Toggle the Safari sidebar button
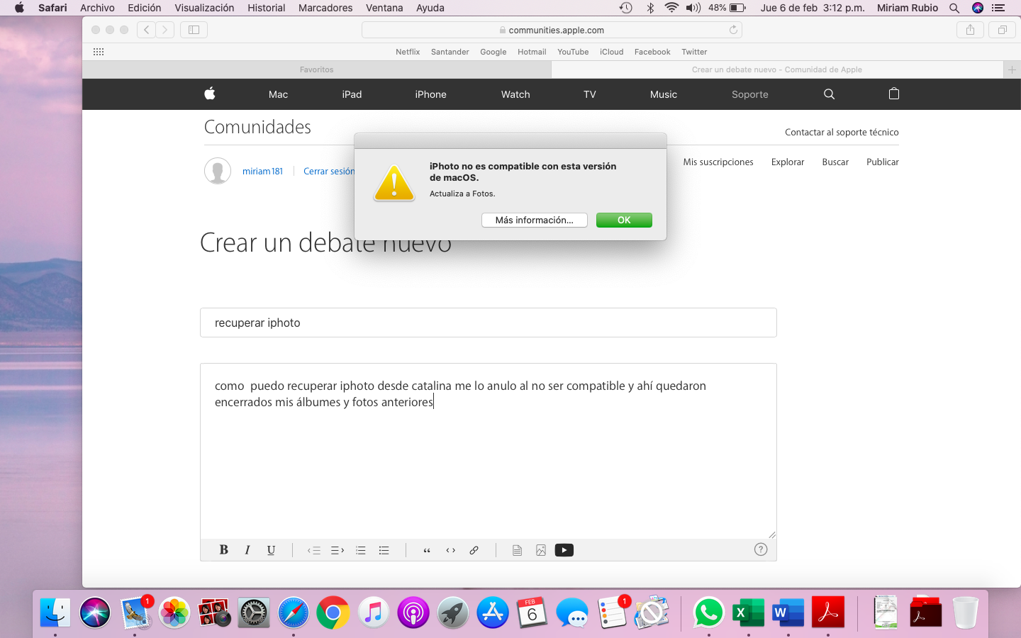 pyautogui.click(x=194, y=30)
